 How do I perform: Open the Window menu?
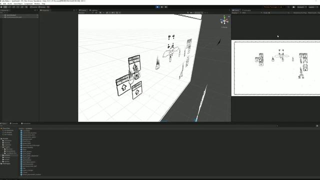(x=37, y=3)
